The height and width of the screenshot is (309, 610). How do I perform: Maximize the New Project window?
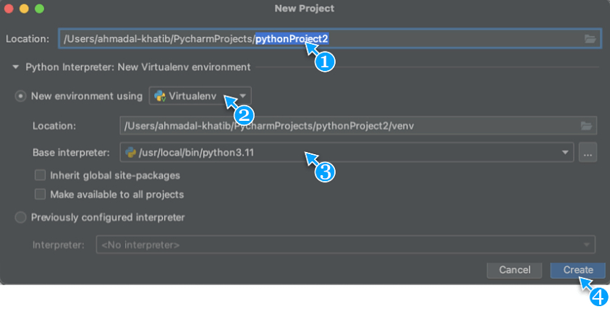click(39, 9)
